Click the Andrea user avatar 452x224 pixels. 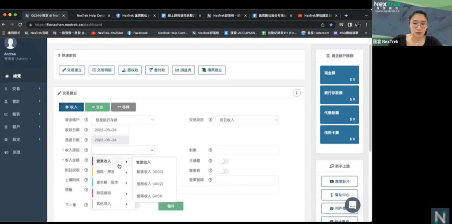coord(11,43)
